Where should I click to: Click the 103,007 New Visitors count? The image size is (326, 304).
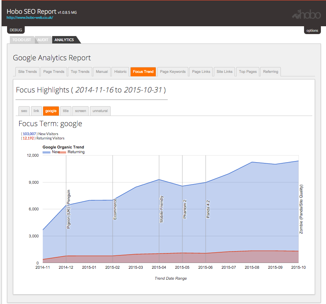pos(29,134)
